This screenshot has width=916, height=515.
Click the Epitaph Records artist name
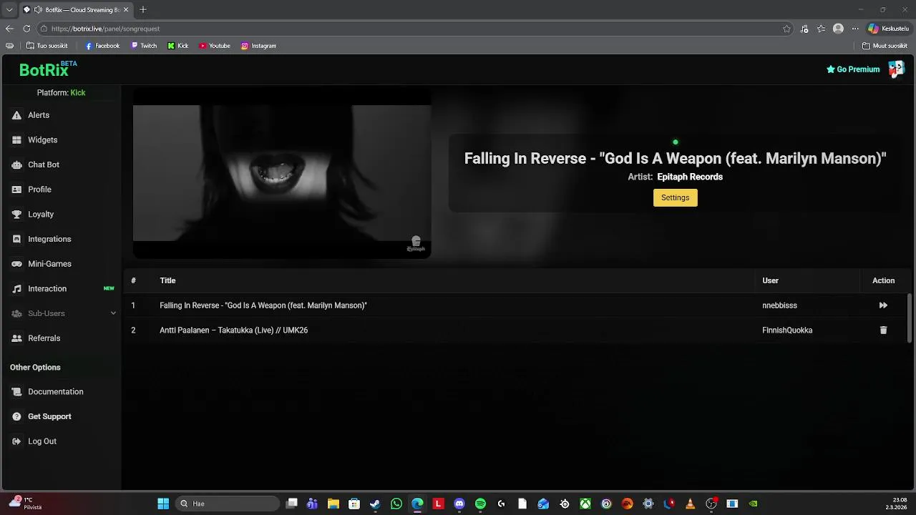[690, 177]
